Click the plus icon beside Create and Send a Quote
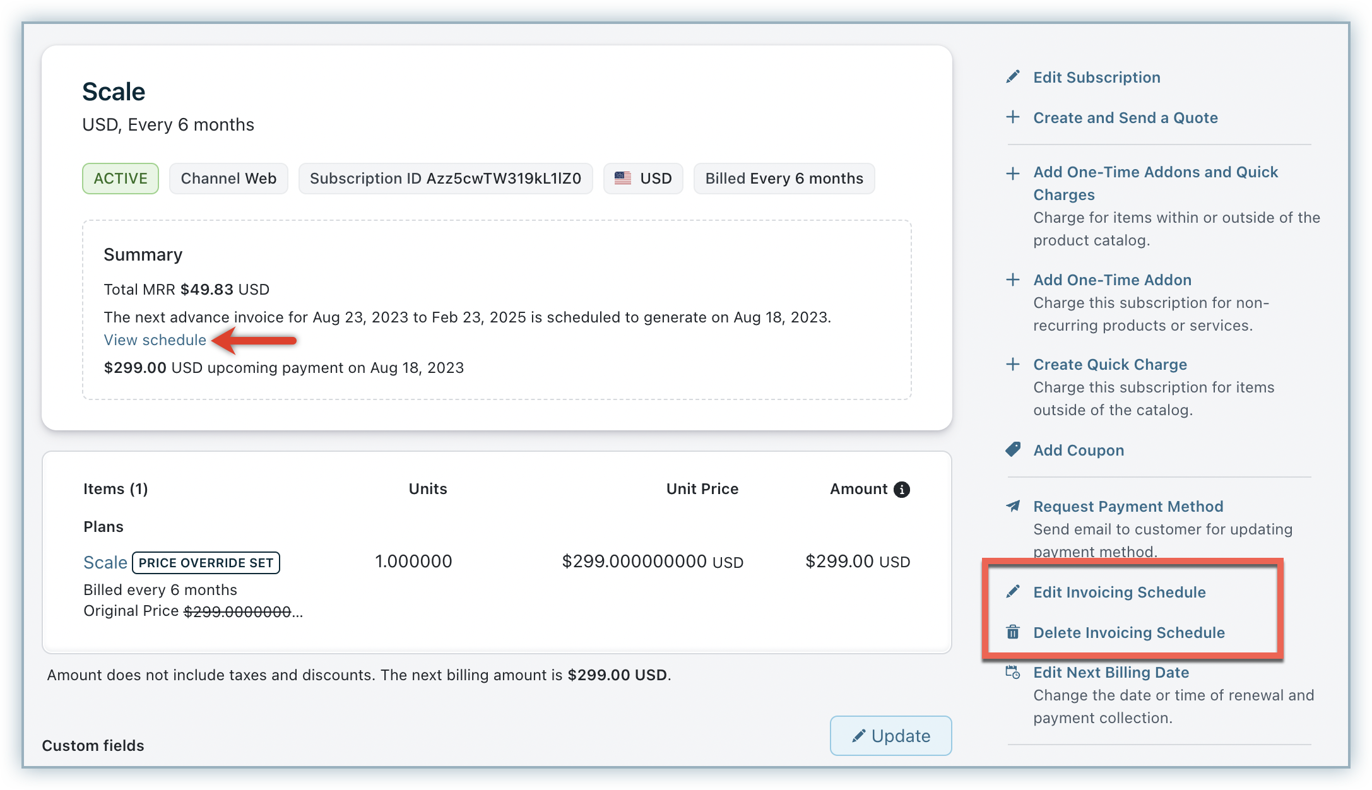 (1013, 117)
